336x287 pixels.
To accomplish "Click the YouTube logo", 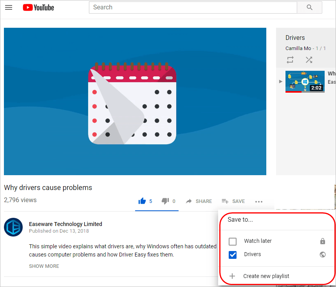I will pyautogui.click(x=38, y=7).
